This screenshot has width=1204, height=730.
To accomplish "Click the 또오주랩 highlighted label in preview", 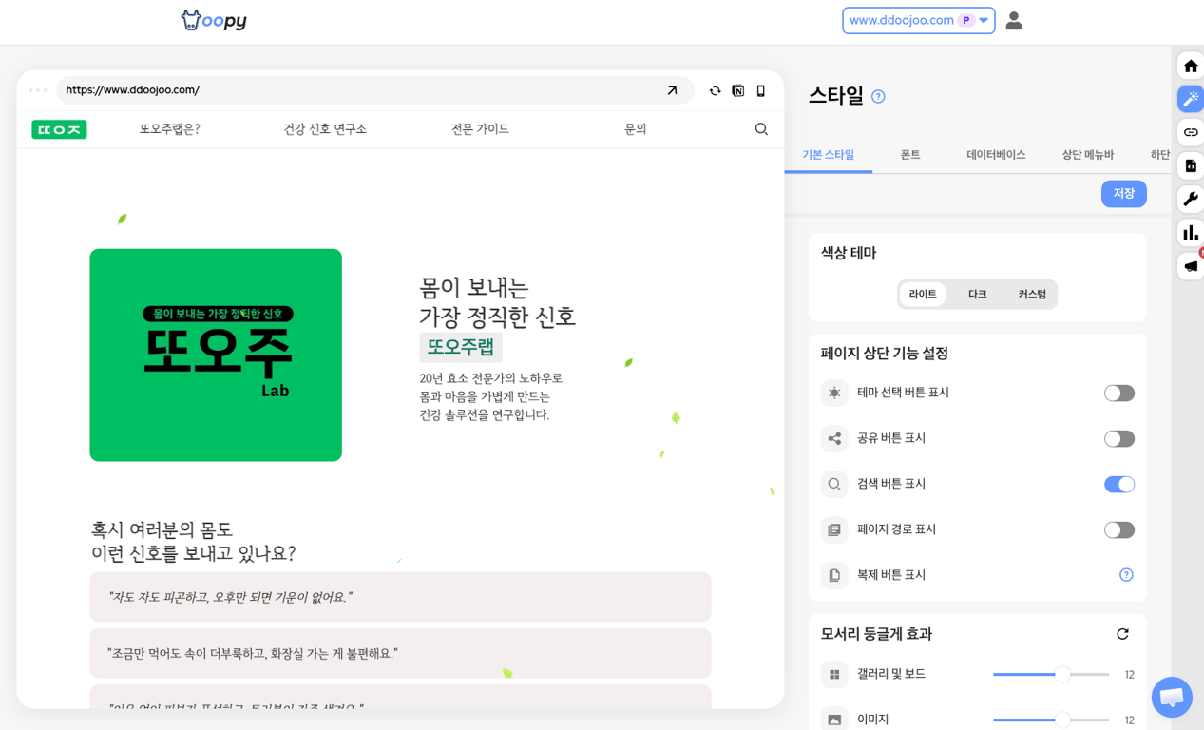I will 461,347.
